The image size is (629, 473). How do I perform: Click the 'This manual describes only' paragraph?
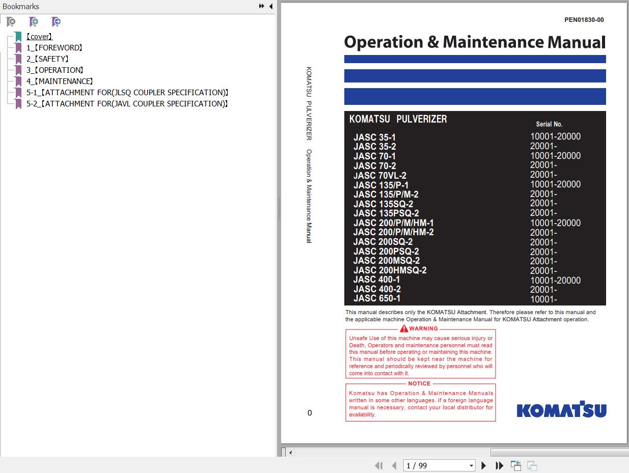coord(471,316)
